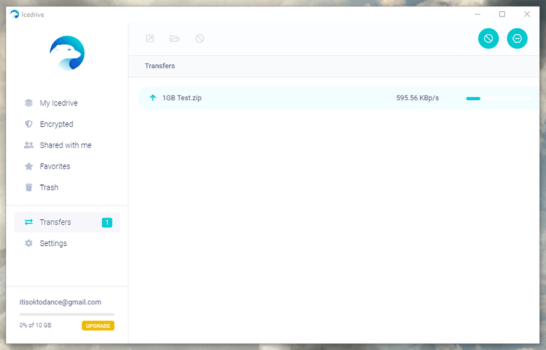Click the transfer progress bar for 1GB Test.zip

pyautogui.click(x=498, y=98)
